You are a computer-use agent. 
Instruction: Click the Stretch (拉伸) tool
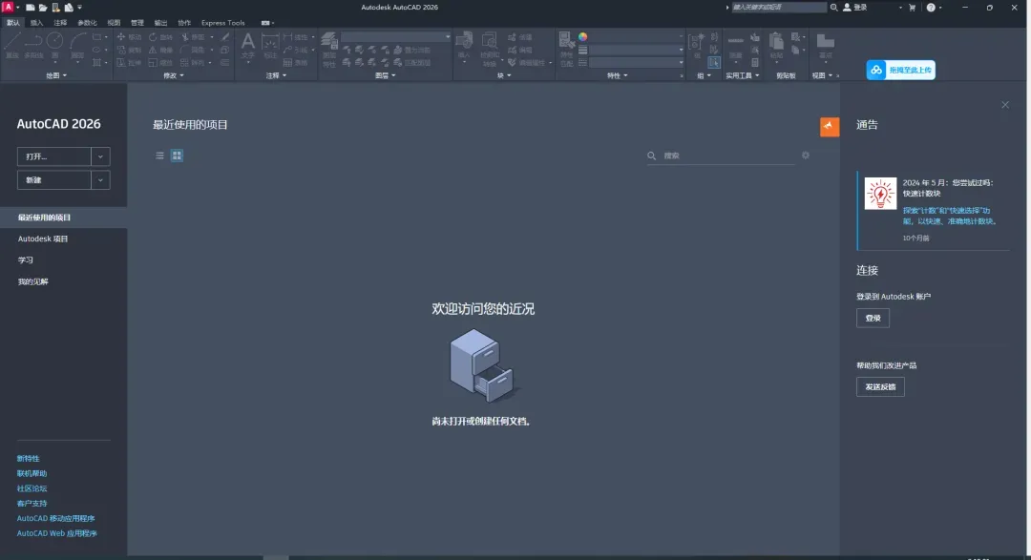tap(129, 63)
